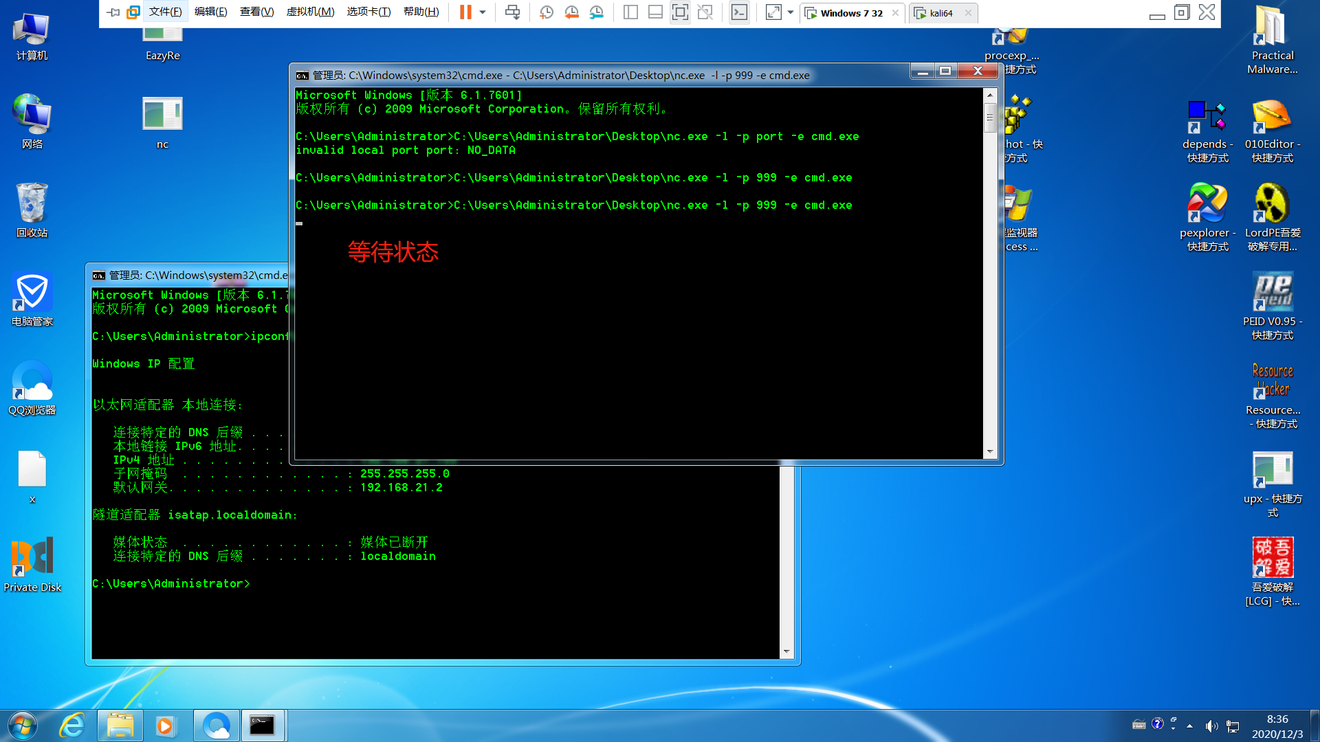Take a VM snapshot

click(547, 12)
